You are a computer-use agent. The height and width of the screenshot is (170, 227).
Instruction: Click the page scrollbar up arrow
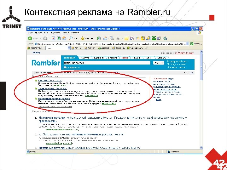201,52
